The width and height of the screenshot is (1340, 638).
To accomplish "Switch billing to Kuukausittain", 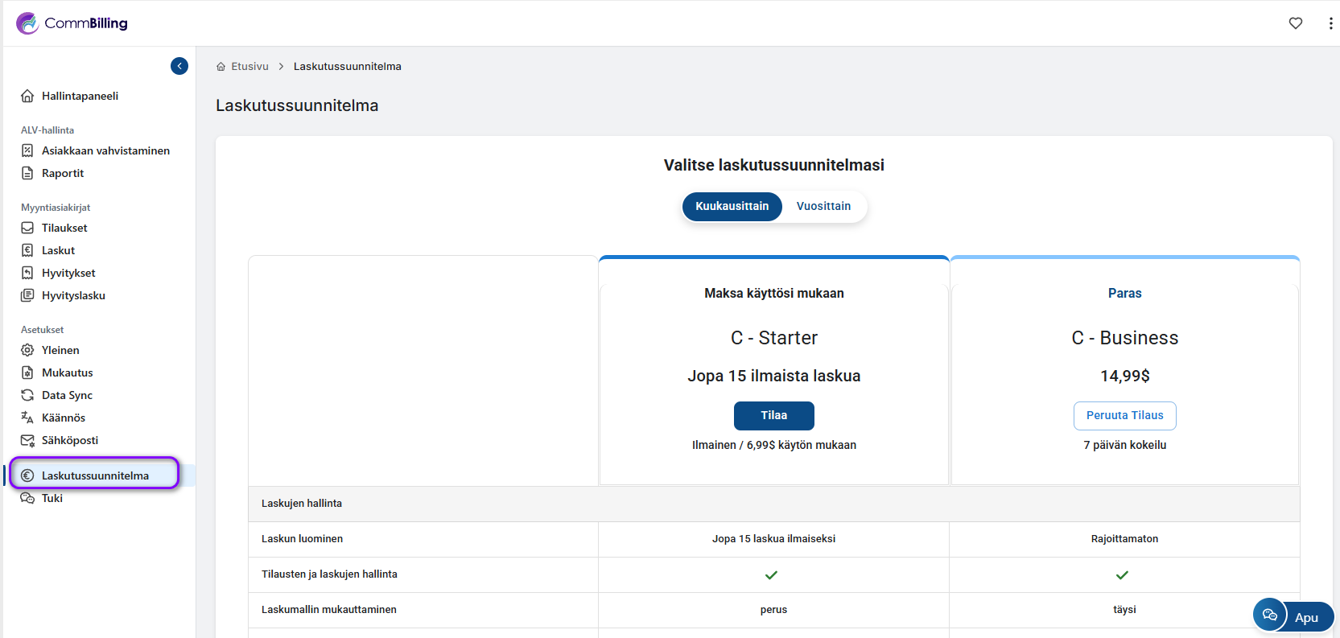I will point(732,206).
